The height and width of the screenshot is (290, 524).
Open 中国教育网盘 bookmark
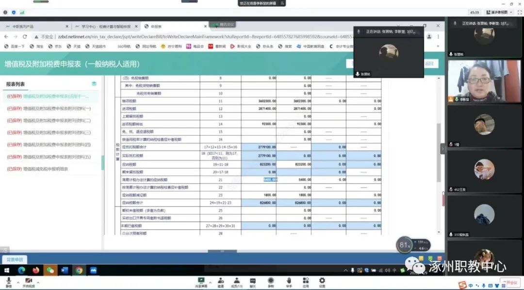tap(311, 47)
